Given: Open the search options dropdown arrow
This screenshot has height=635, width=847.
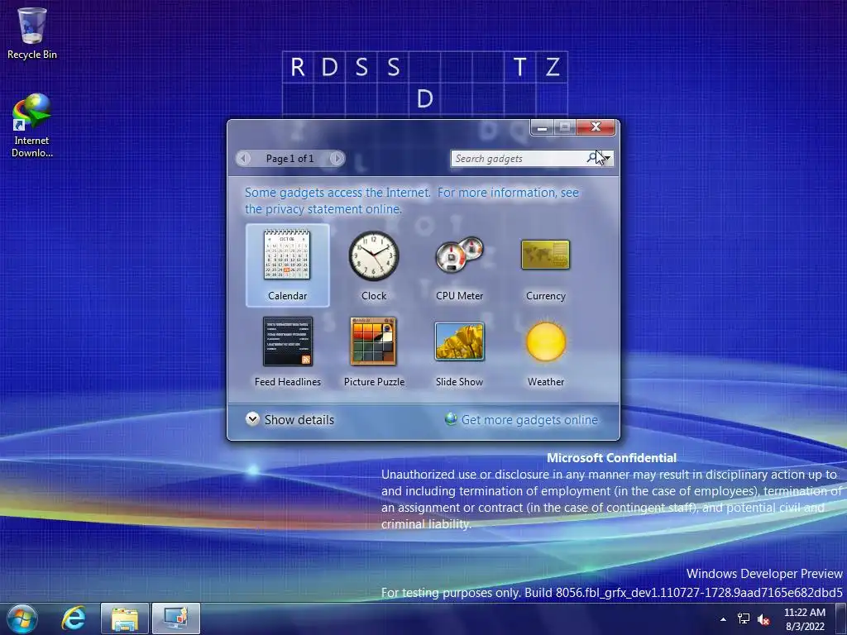Looking at the screenshot, I should click(608, 158).
